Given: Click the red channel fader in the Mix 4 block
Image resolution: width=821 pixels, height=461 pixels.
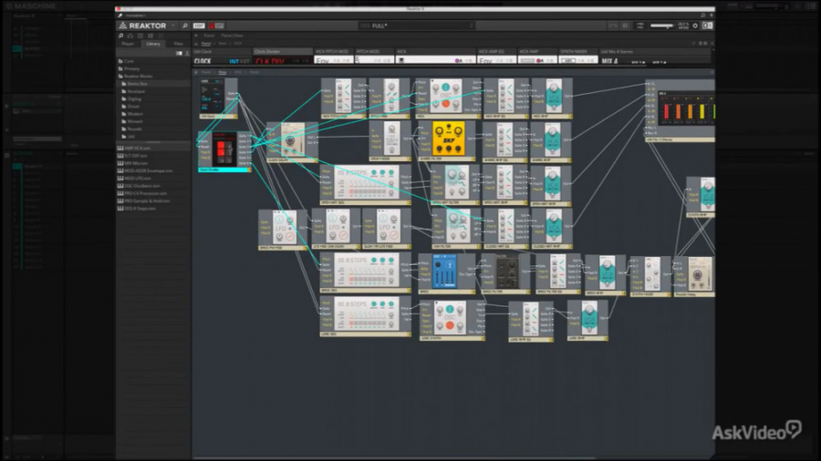Looking at the screenshot, I should pyautogui.click(x=667, y=111).
